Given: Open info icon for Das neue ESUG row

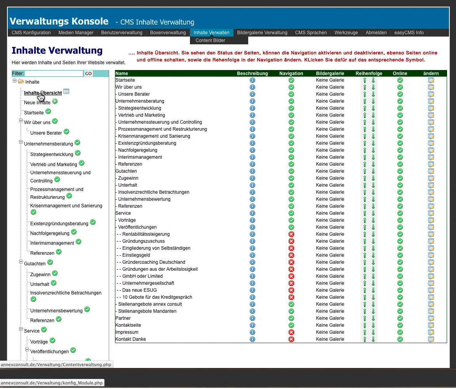Looking at the screenshot, I should click(252, 290).
